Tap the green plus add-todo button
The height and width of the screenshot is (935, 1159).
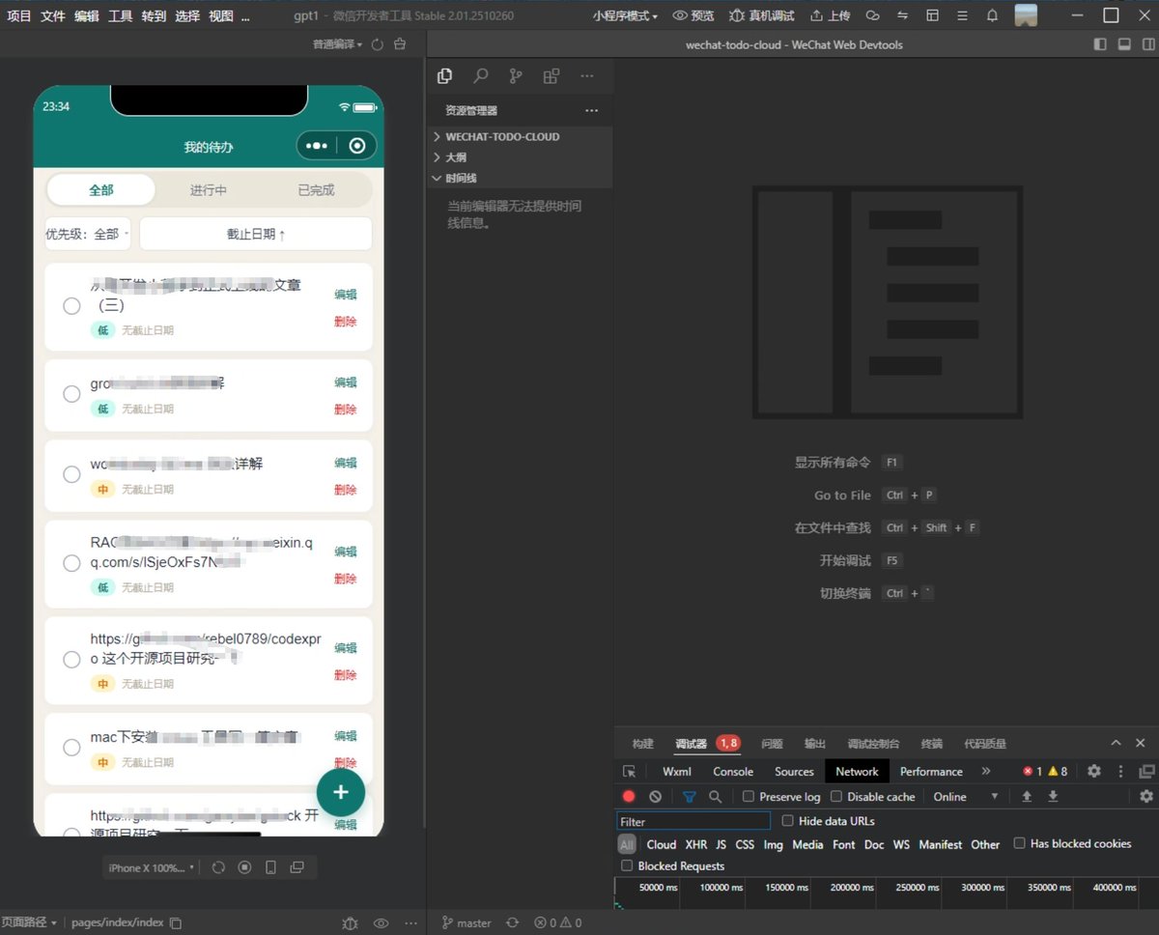pos(340,792)
